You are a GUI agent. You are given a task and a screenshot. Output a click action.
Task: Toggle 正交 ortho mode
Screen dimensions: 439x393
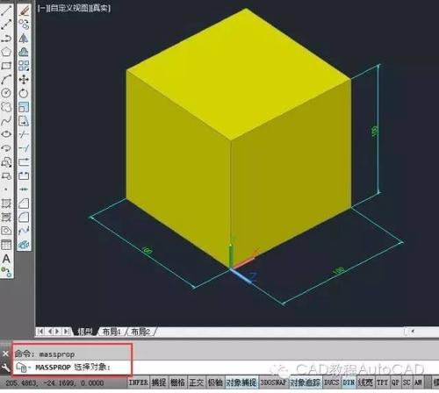click(x=196, y=382)
